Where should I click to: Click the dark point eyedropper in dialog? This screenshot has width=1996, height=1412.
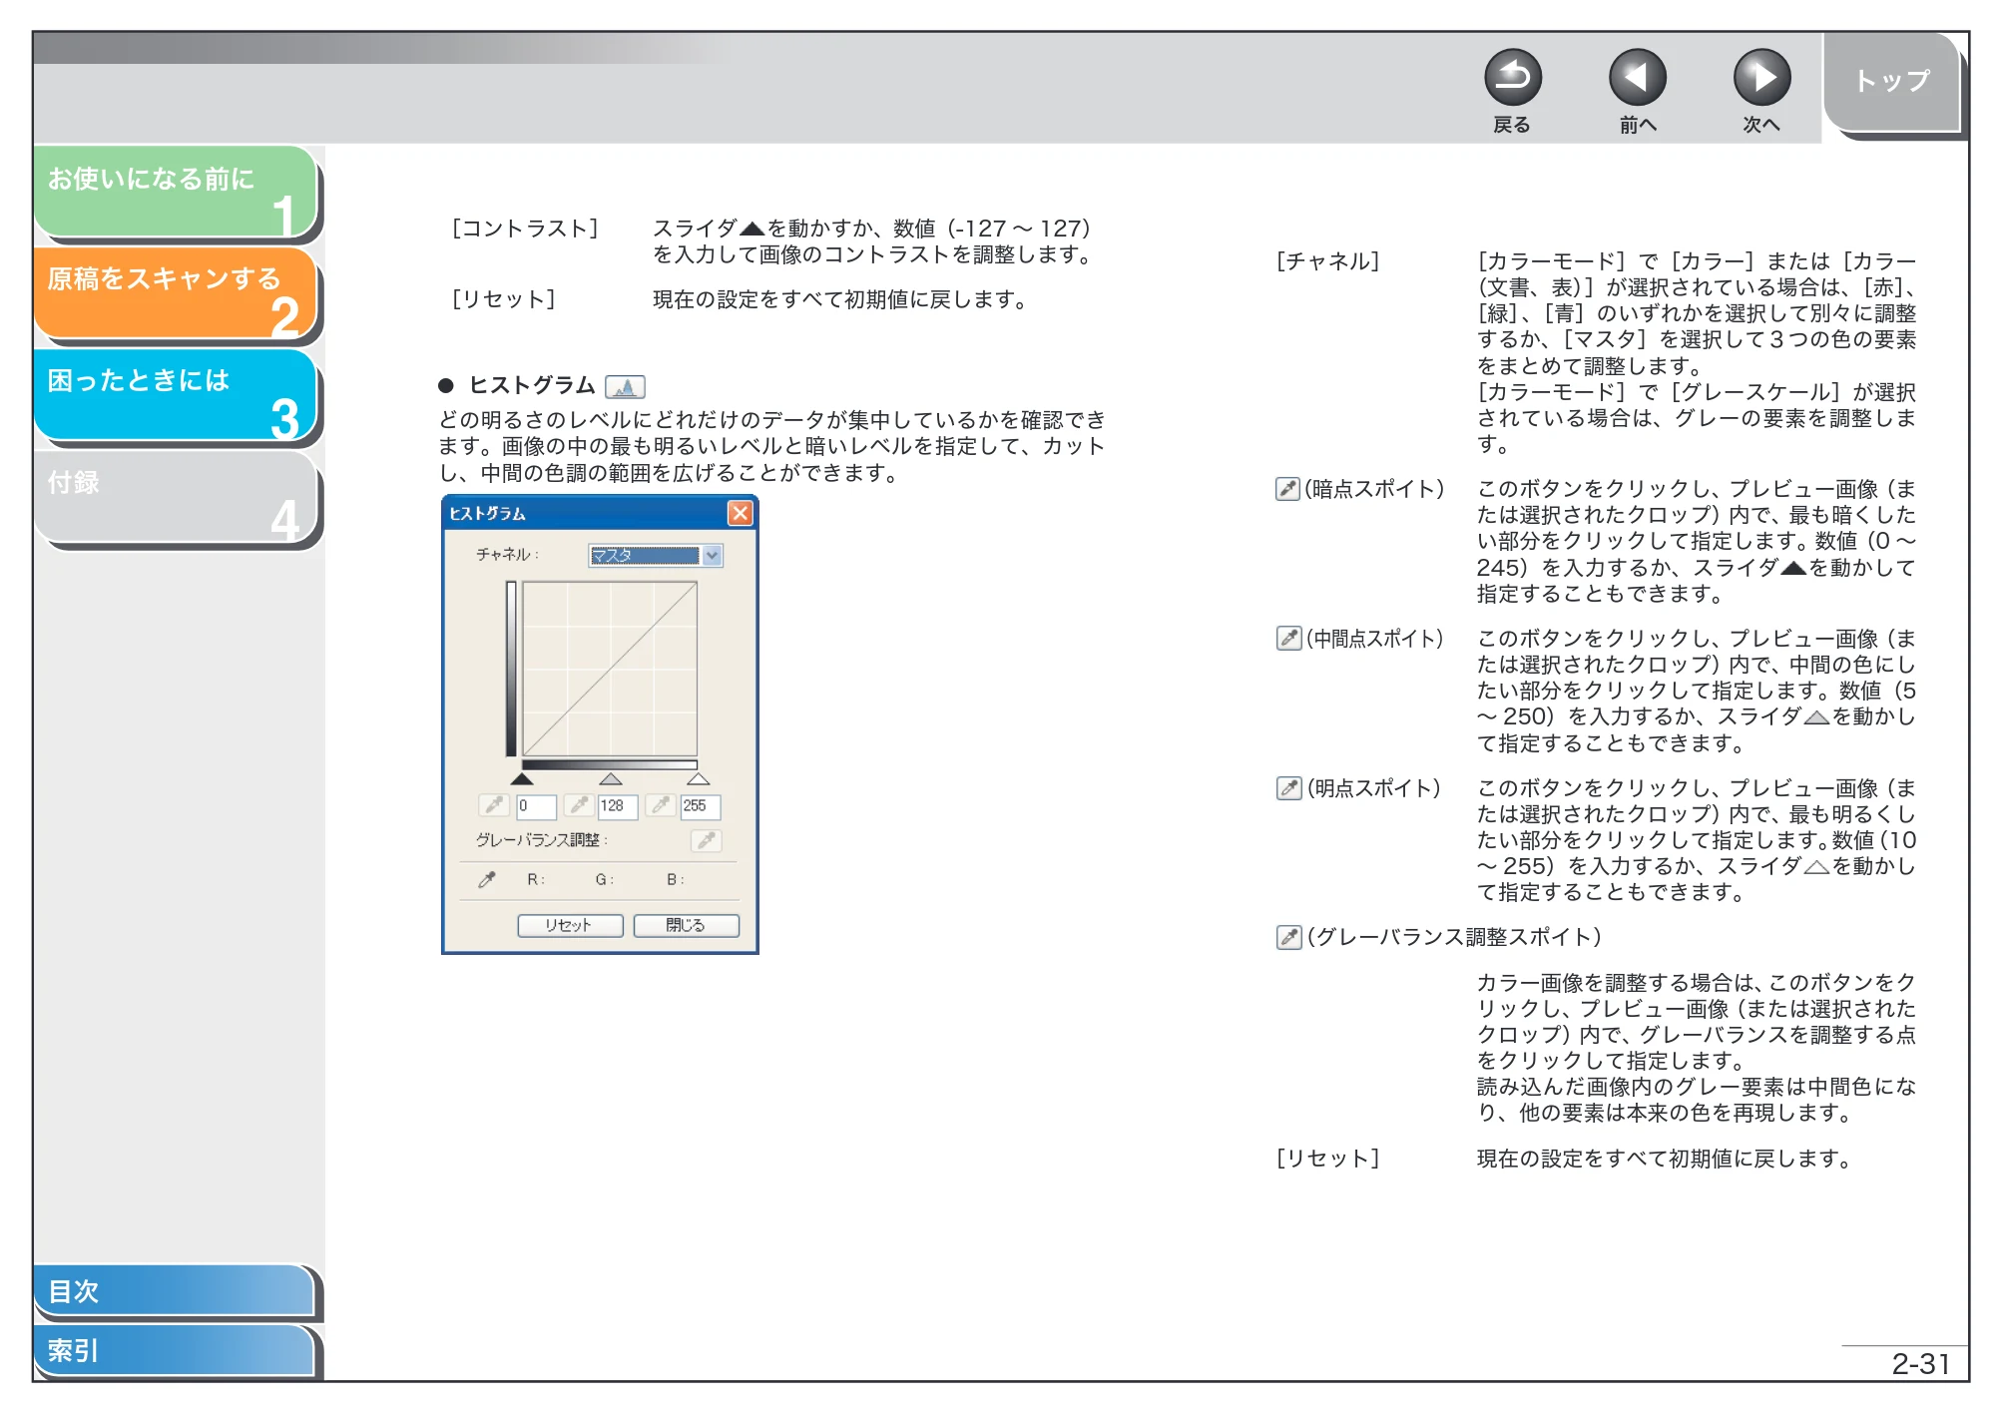tap(494, 805)
